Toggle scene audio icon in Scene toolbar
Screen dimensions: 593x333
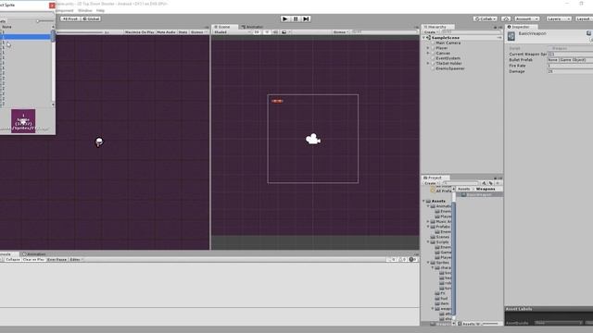click(x=275, y=32)
